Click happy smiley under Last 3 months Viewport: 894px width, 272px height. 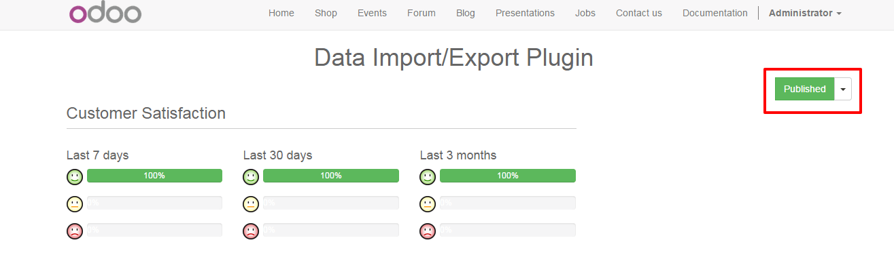[428, 177]
